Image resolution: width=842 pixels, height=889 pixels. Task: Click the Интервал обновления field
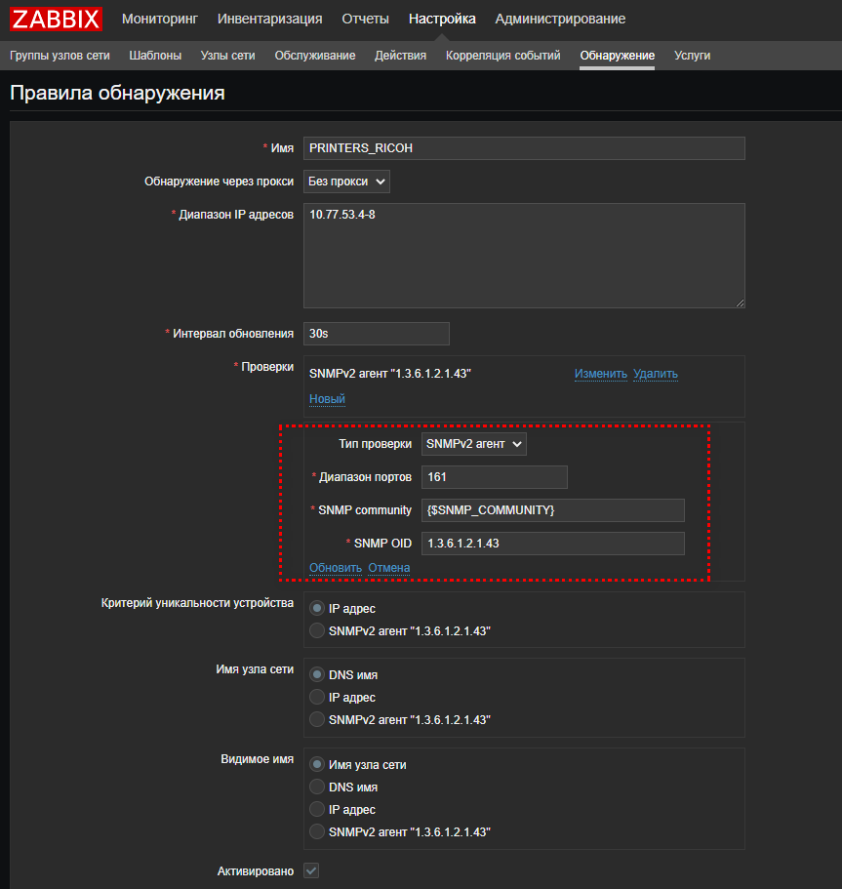376,334
